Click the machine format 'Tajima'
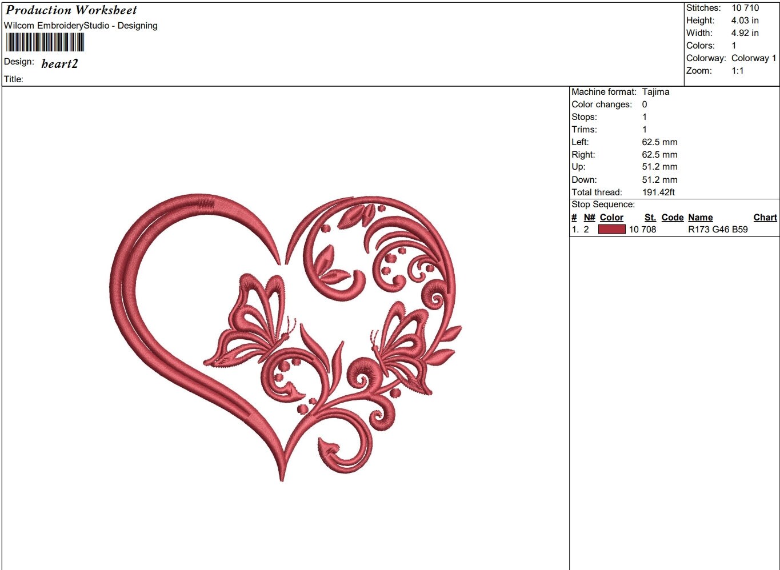Viewport: 780px width, 570px height. pos(655,92)
